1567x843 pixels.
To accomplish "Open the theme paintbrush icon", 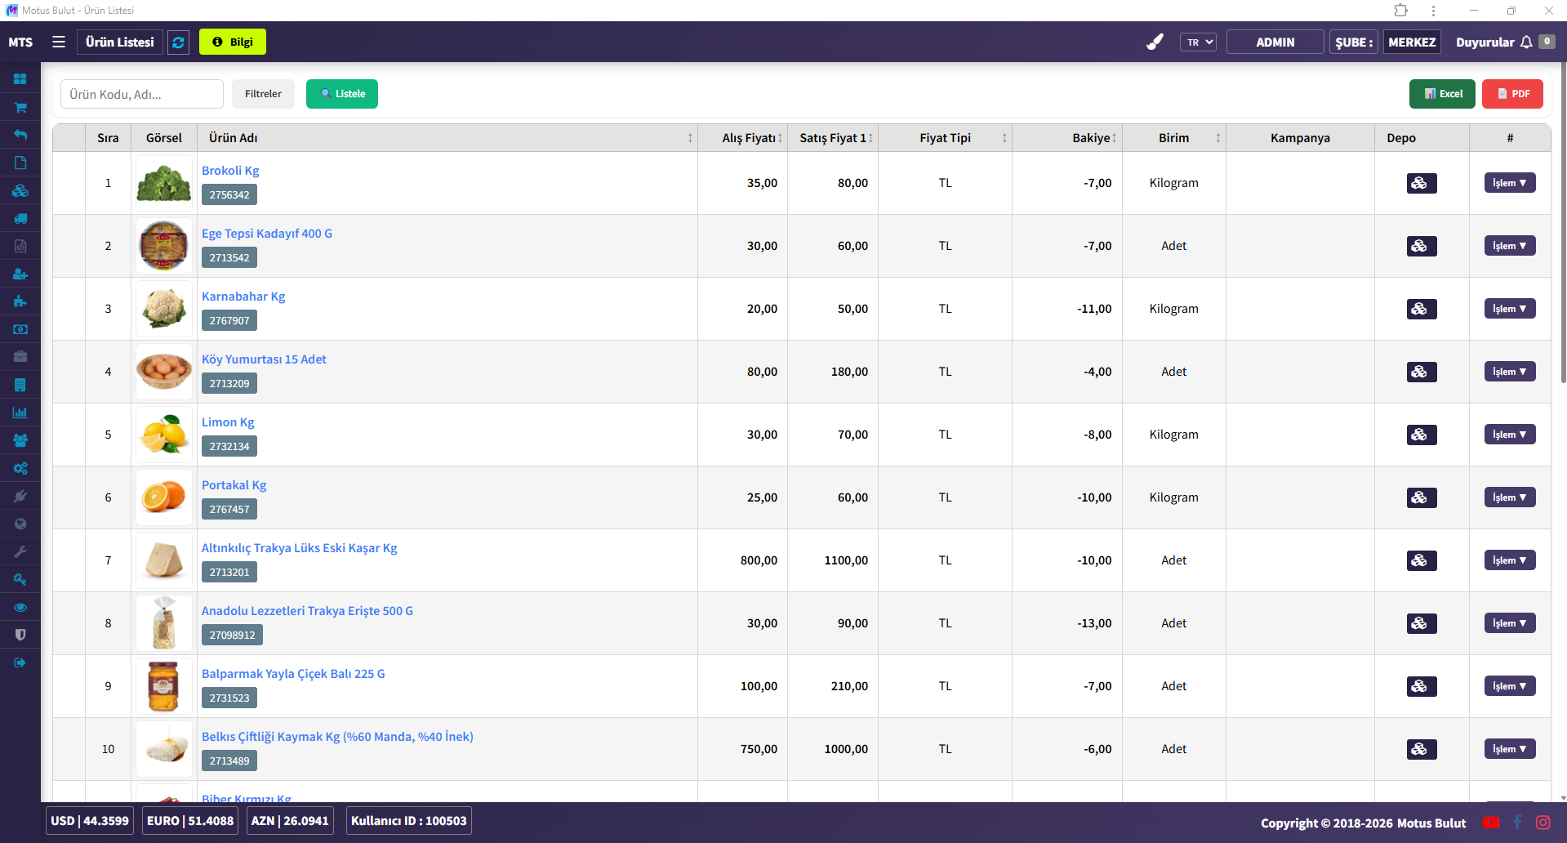I will pyautogui.click(x=1155, y=42).
